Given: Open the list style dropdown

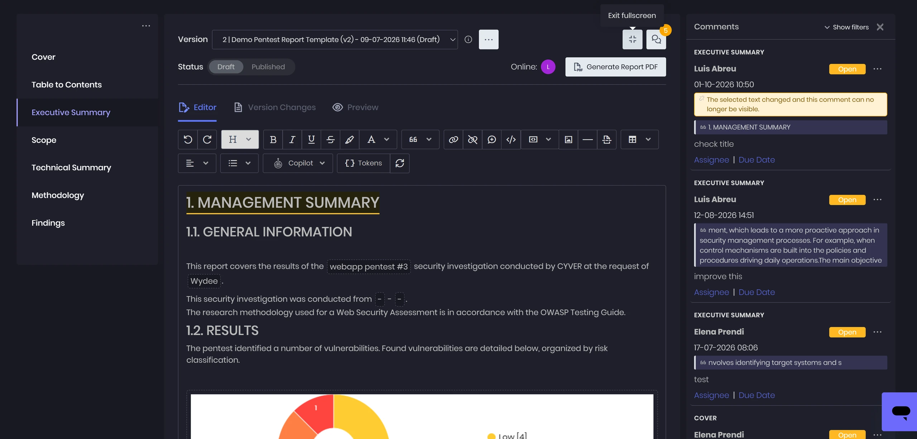Looking at the screenshot, I should 239,163.
